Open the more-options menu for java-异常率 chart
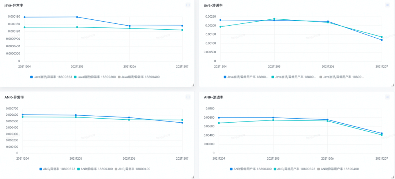 188,5
